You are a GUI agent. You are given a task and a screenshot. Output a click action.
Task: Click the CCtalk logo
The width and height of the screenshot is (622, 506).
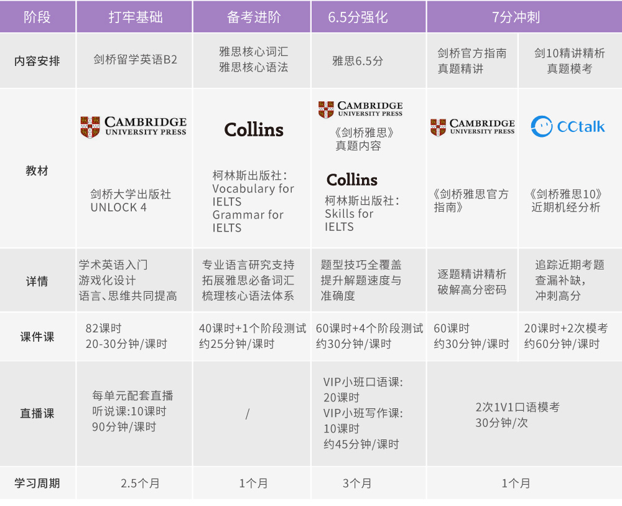(568, 126)
